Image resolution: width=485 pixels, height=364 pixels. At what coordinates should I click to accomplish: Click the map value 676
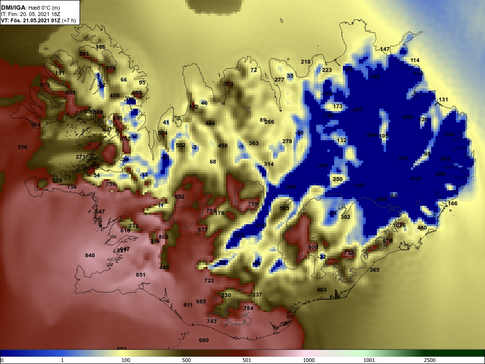[388, 241]
